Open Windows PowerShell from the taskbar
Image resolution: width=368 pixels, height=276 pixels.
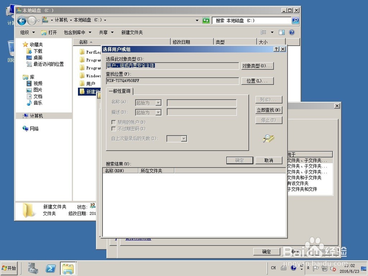coord(50,268)
